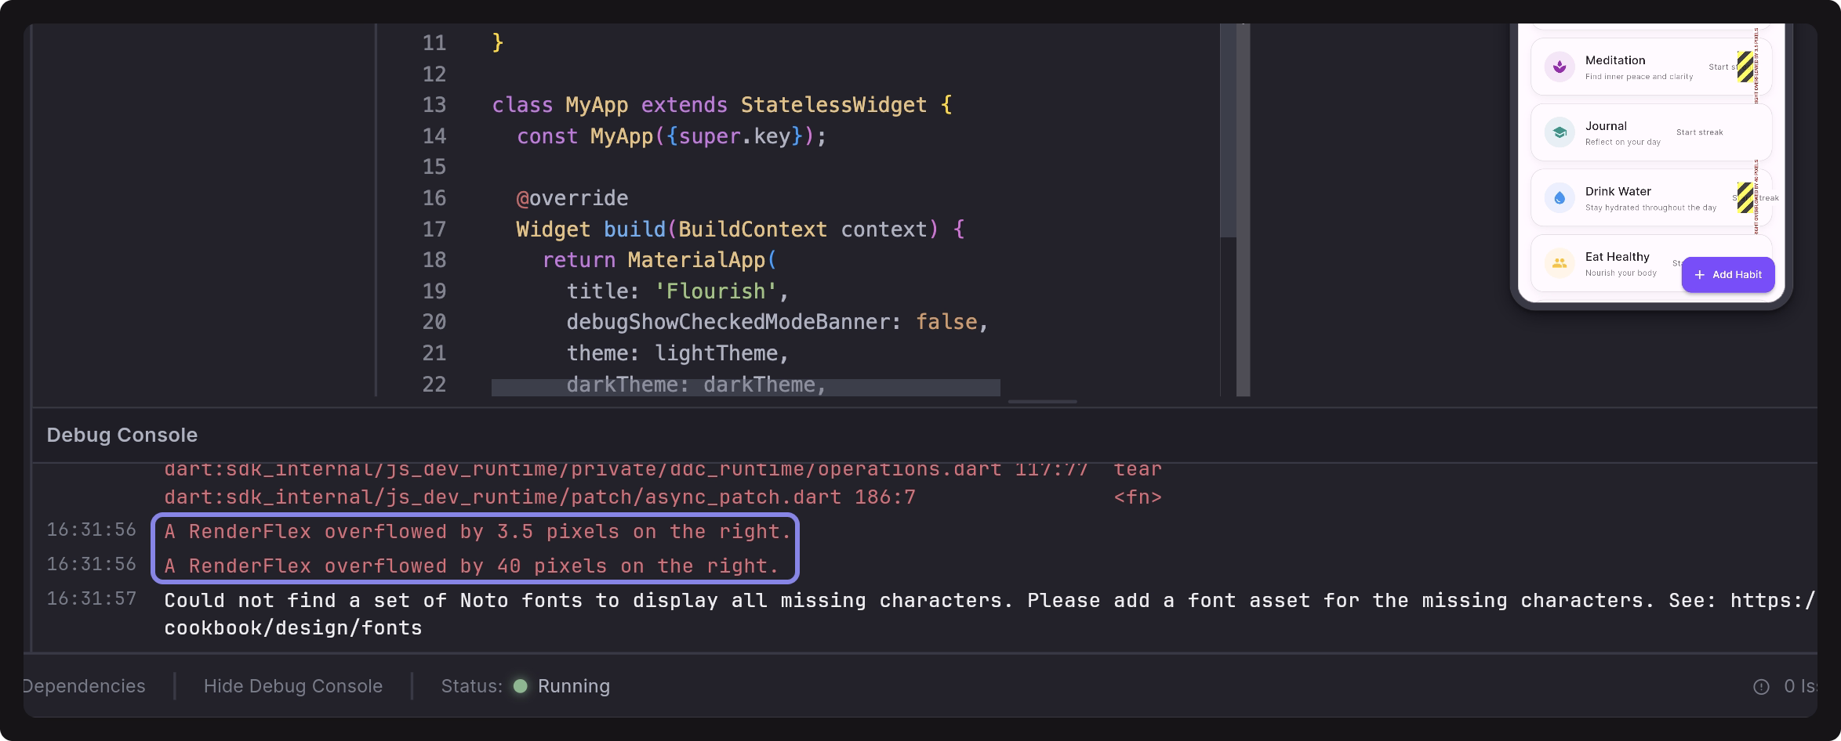Click the editor horizontal scrollbar thumb
The width and height of the screenshot is (1841, 741).
click(x=1042, y=402)
